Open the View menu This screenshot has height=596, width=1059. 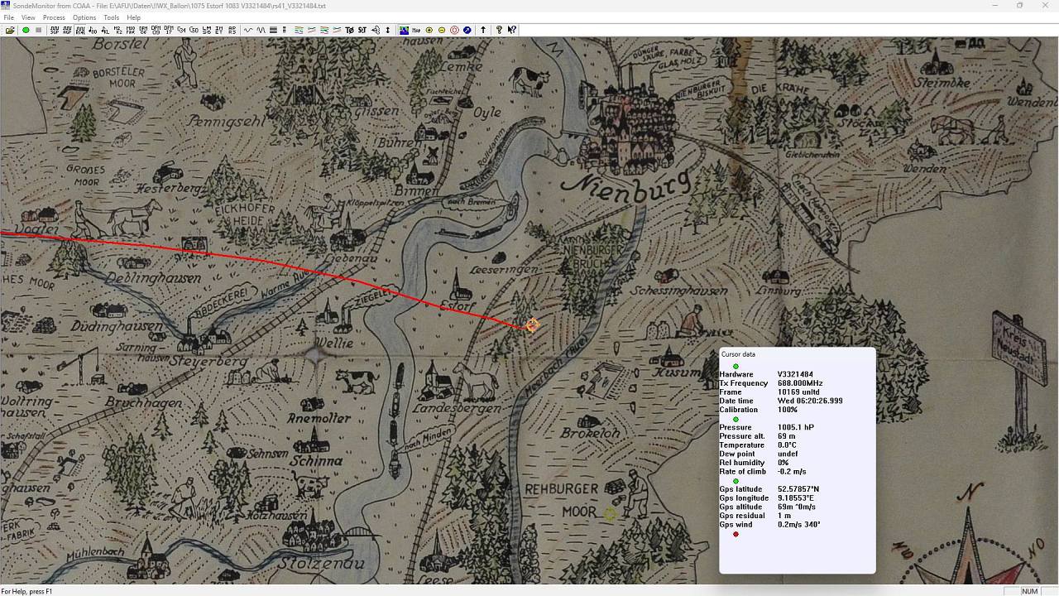[x=28, y=17]
